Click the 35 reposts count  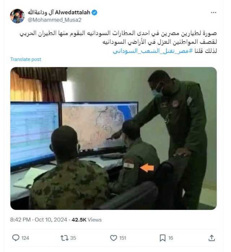tap(73, 238)
